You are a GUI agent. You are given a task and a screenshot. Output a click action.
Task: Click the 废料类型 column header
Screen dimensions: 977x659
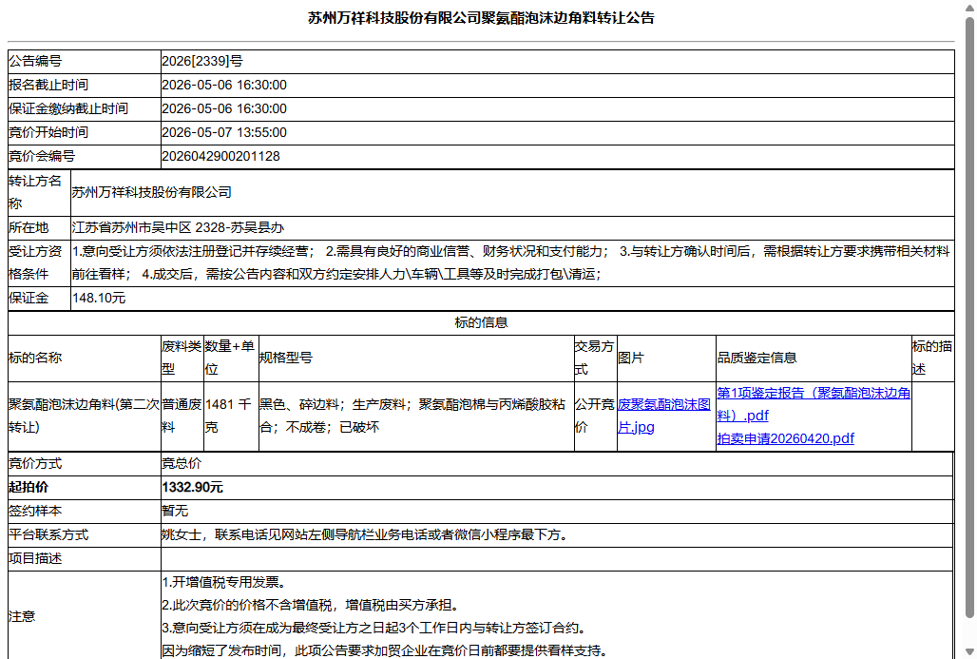tap(182, 358)
